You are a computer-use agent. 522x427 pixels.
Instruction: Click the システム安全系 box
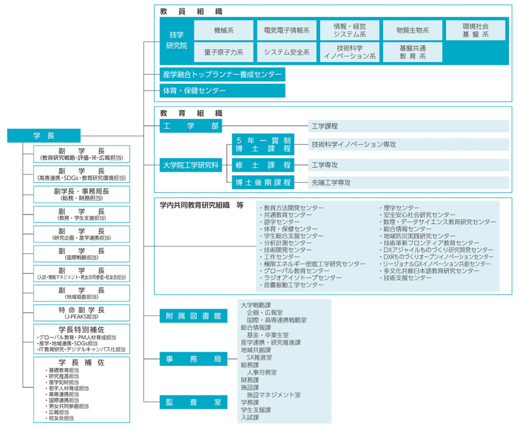(x=286, y=52)
